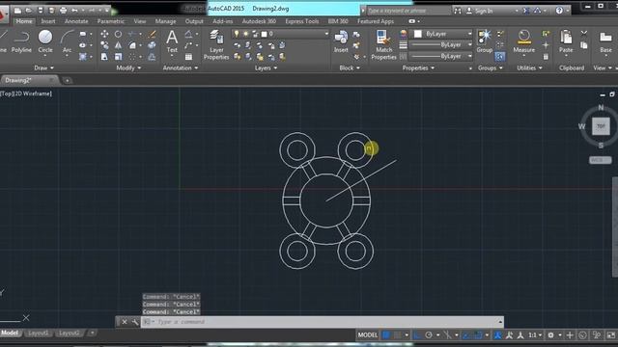The width and height of the screenshot is (618, 347).
Task: Expand the Annotation panel
Action: coord(181,68)
